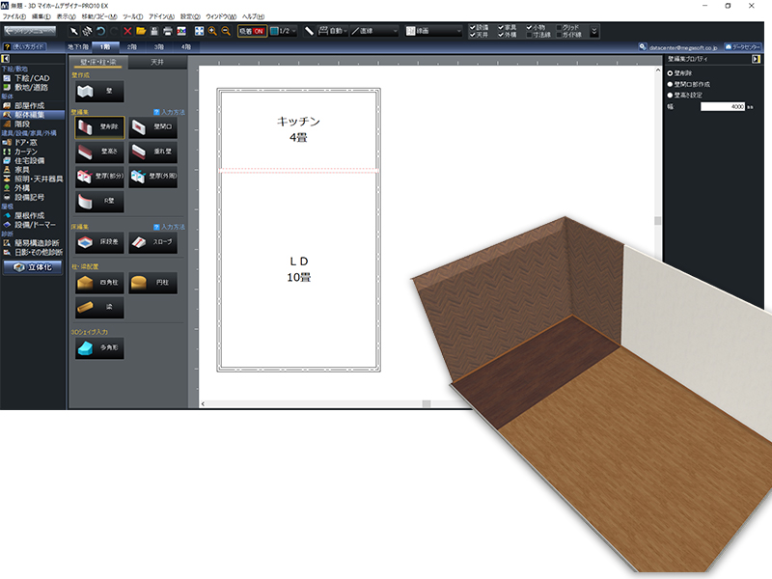Select the 壁開口部作成 radio button
Image resolution: width=772 pixels, height=579 pixels.
click(x=672, y=83)
